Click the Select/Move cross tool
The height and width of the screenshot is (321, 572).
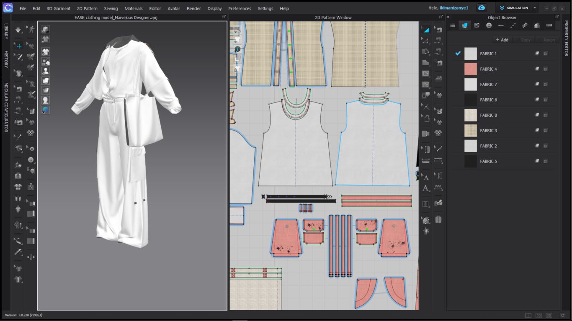point(18,46)
